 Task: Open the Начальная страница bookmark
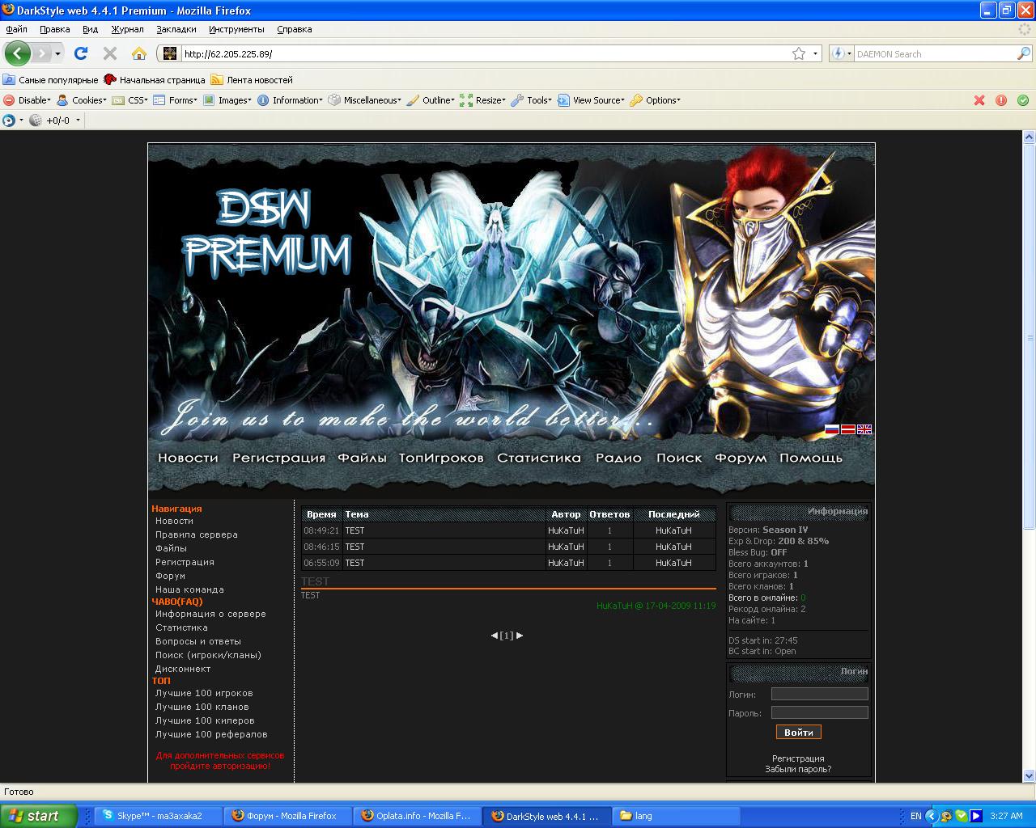pos(155,80)
